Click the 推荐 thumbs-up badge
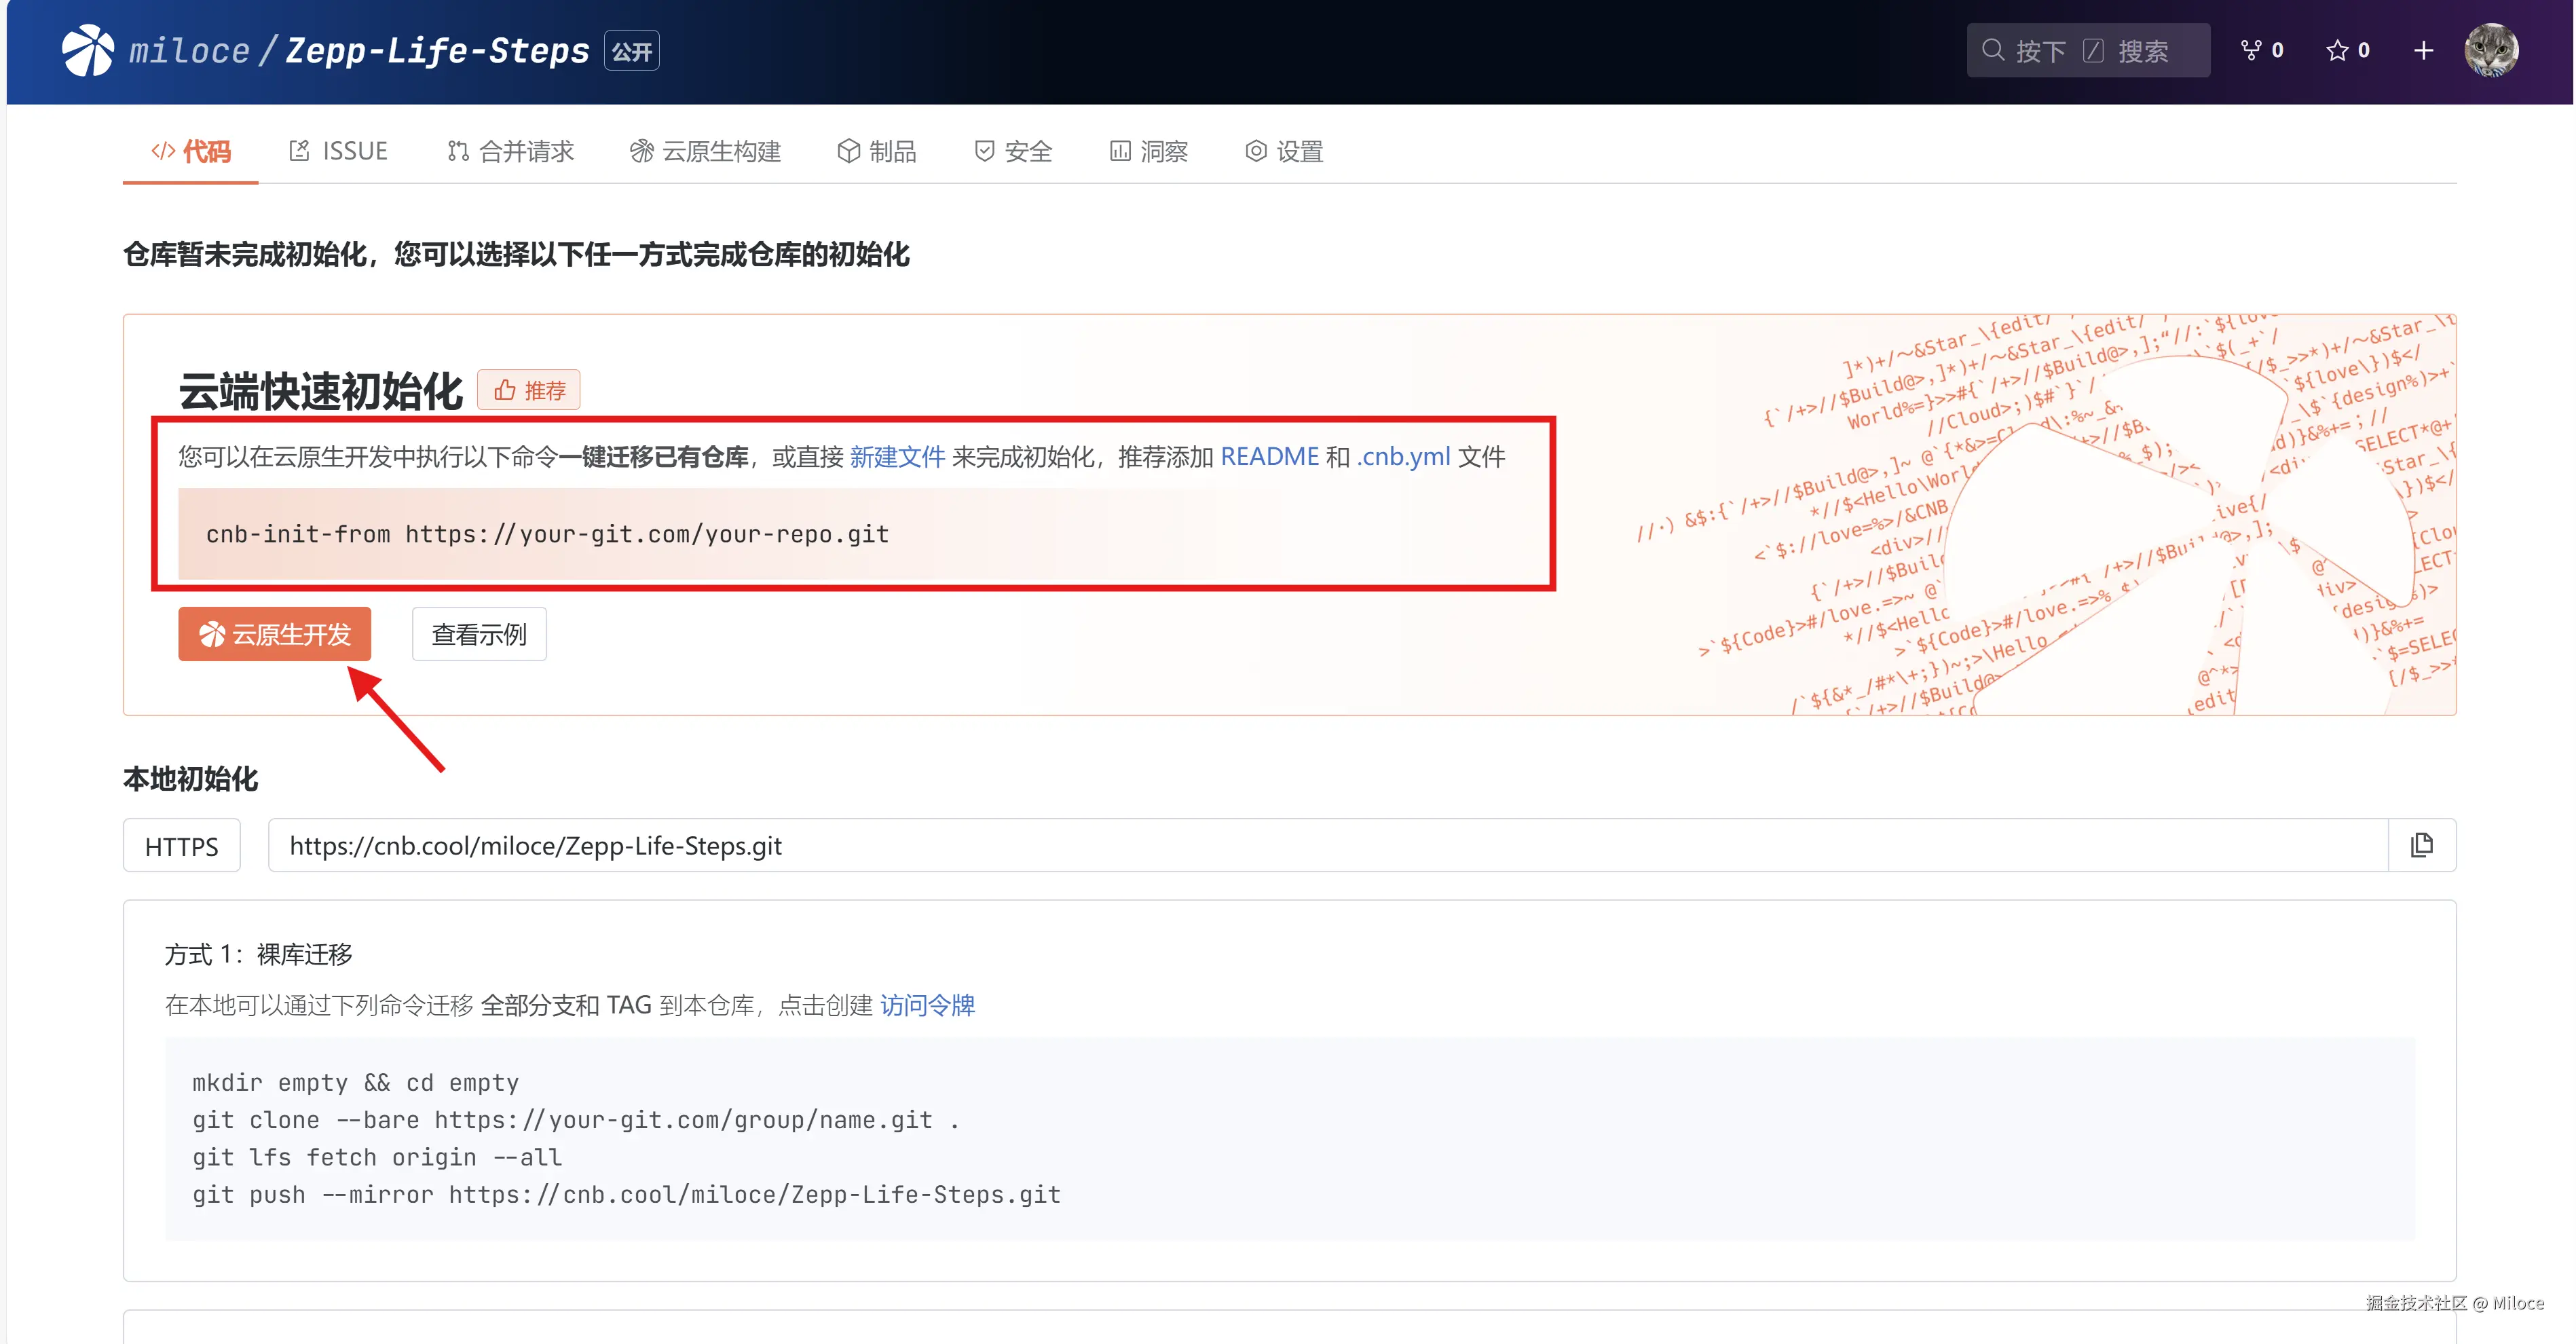Image resolution: width=2576 pixels, height=1344 pixels. (x=529, y=390)
